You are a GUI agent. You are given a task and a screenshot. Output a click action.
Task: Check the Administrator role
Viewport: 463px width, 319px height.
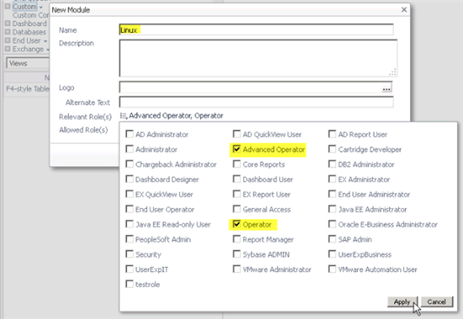(130, 149)
